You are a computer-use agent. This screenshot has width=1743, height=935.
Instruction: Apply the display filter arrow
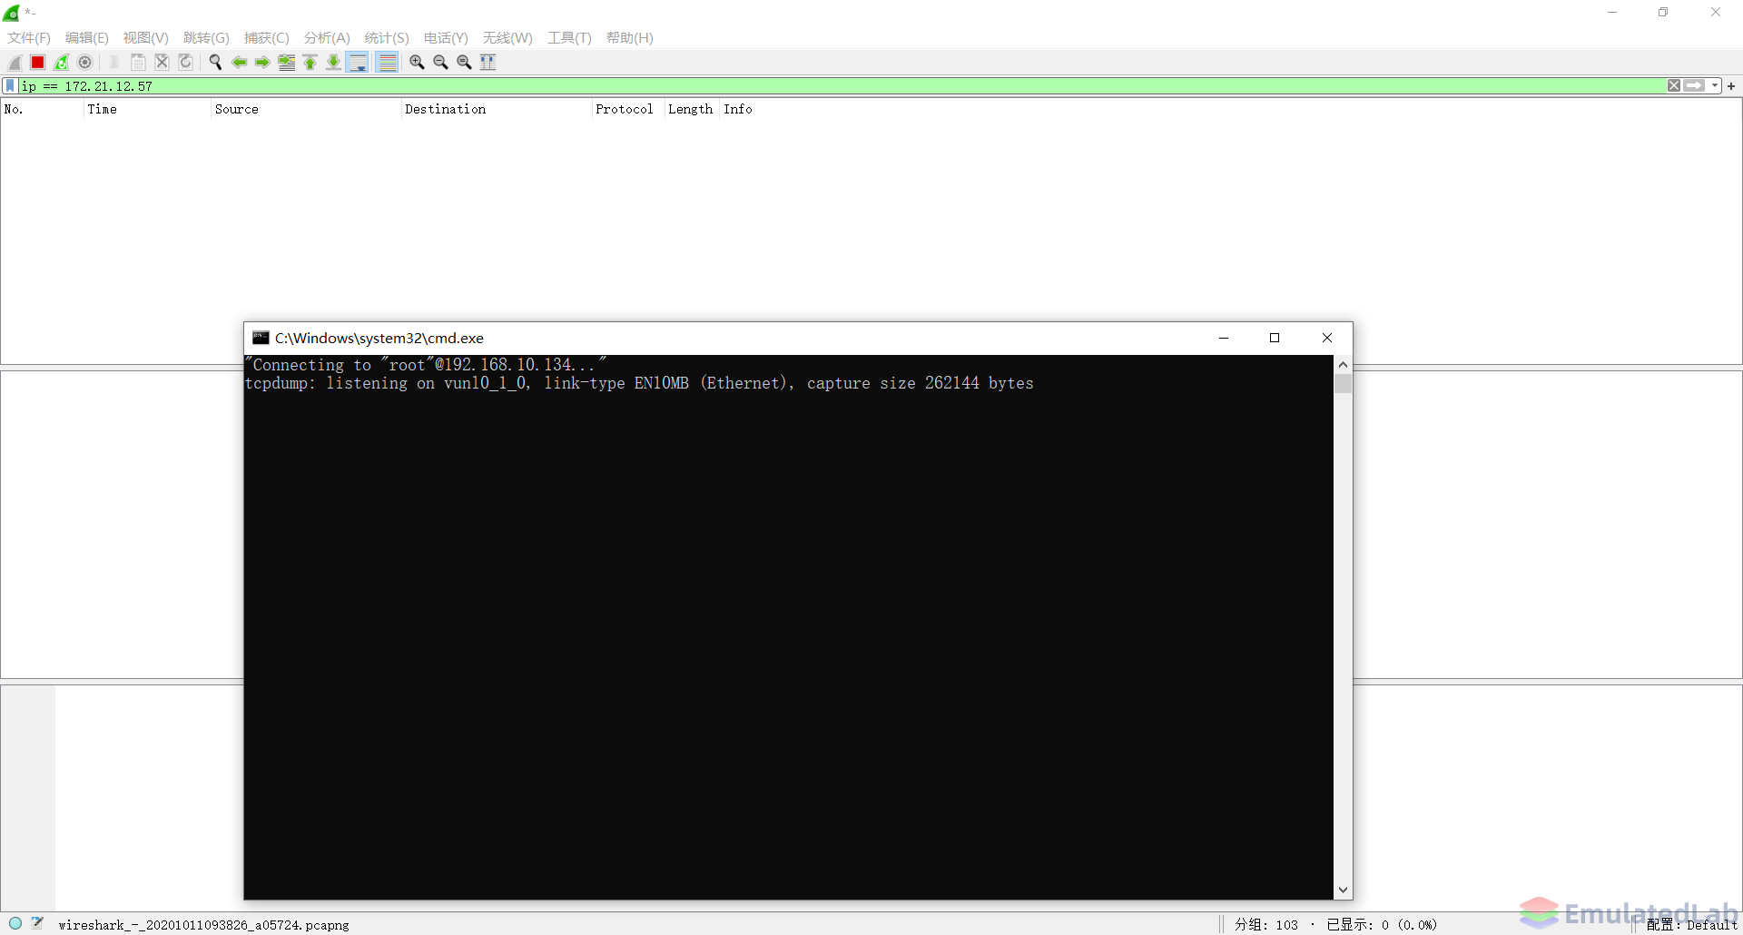click(x=1694, y=85)
